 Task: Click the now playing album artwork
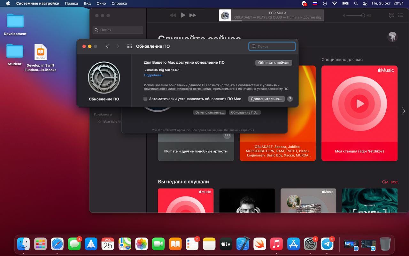click(x=225, y=15)
